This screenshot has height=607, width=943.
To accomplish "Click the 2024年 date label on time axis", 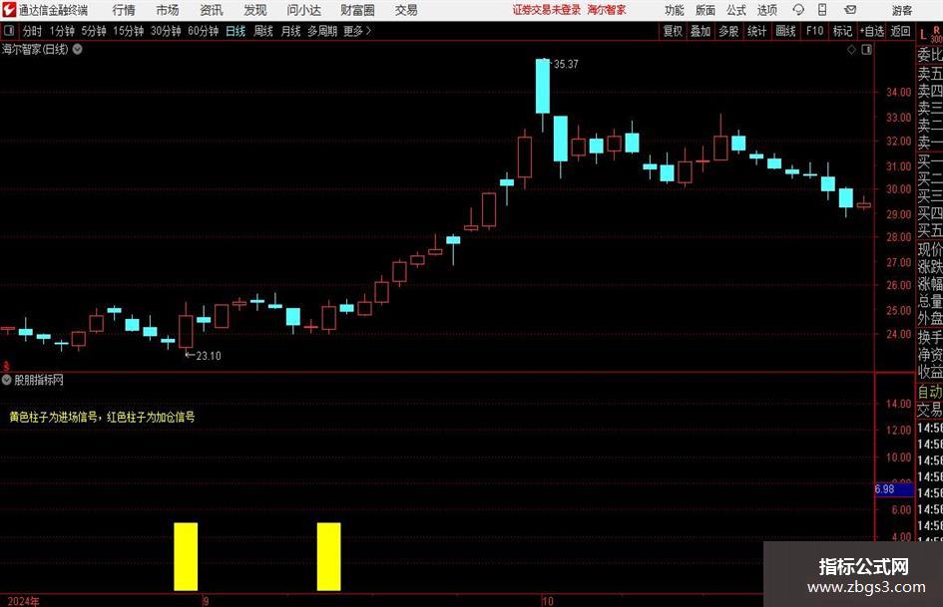I will click(23, 601).
